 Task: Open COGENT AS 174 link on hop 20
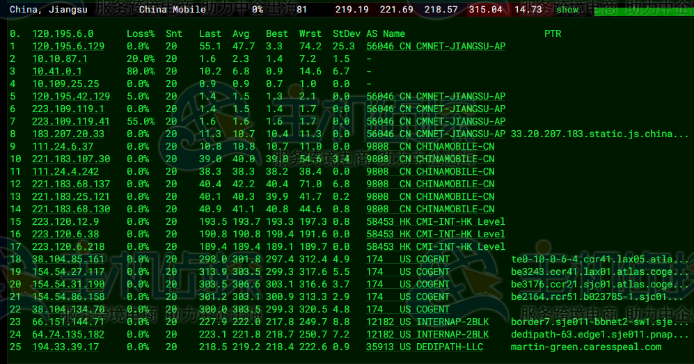[408, 285]
